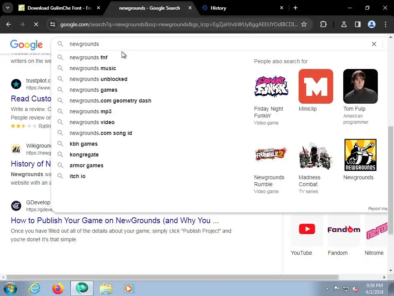Open Newgrounds Rumble thumbnail

(271, 155)
